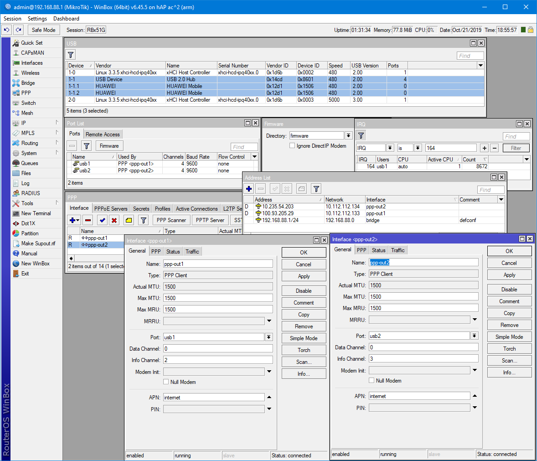Click Apply in ppp-out1 window

point(304,276)
